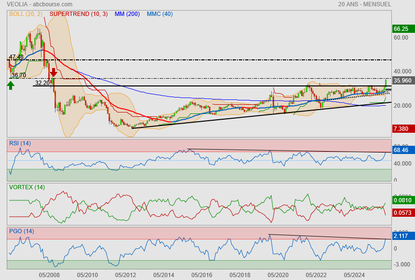This screenshot has height=280, width=415.
Task: Toggle the MMC (40) moving average label
Action: (x=159, y=14)
